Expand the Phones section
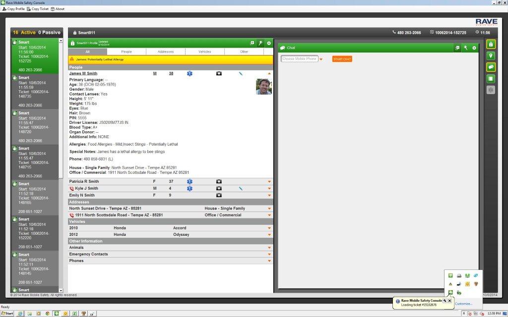Screen dimensions: 508x317 click(269, 261)
